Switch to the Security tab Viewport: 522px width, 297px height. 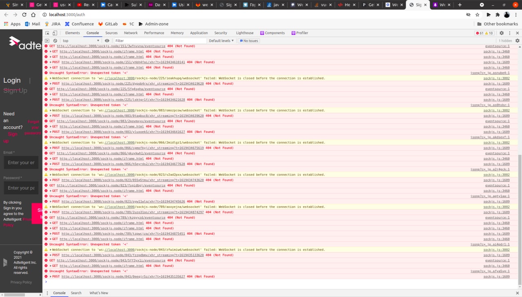coord(221,33)
